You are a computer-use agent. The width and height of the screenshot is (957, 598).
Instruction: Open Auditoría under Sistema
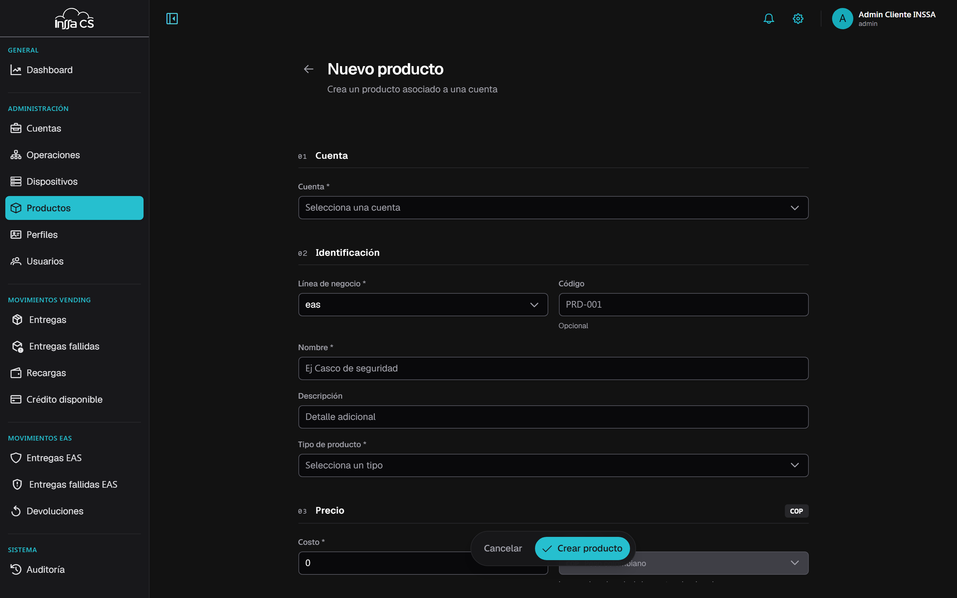tap(74, 569)
